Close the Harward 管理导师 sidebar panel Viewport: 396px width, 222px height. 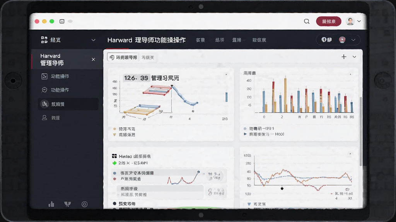(93, 59)
